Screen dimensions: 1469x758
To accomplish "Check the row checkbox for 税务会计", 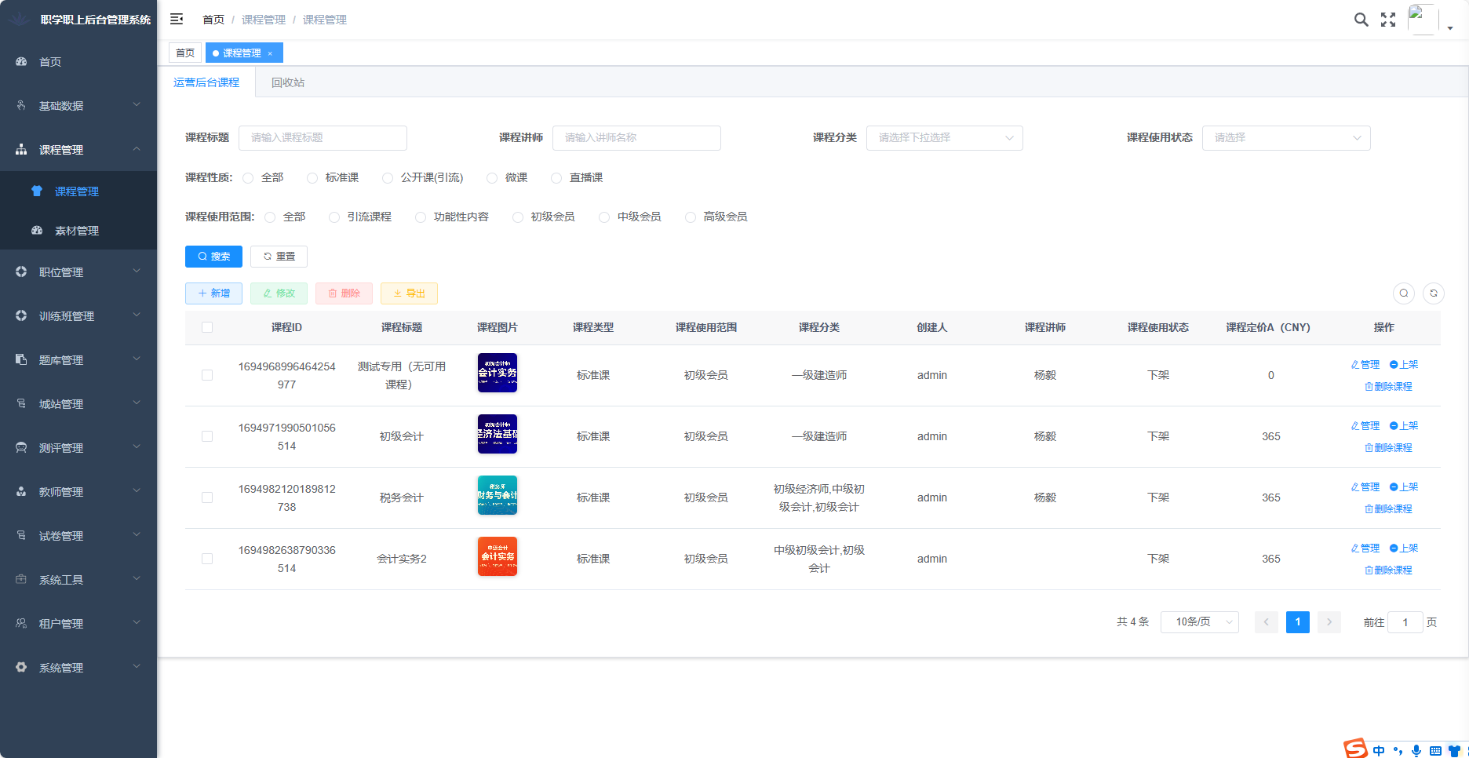I will (207, 497).
